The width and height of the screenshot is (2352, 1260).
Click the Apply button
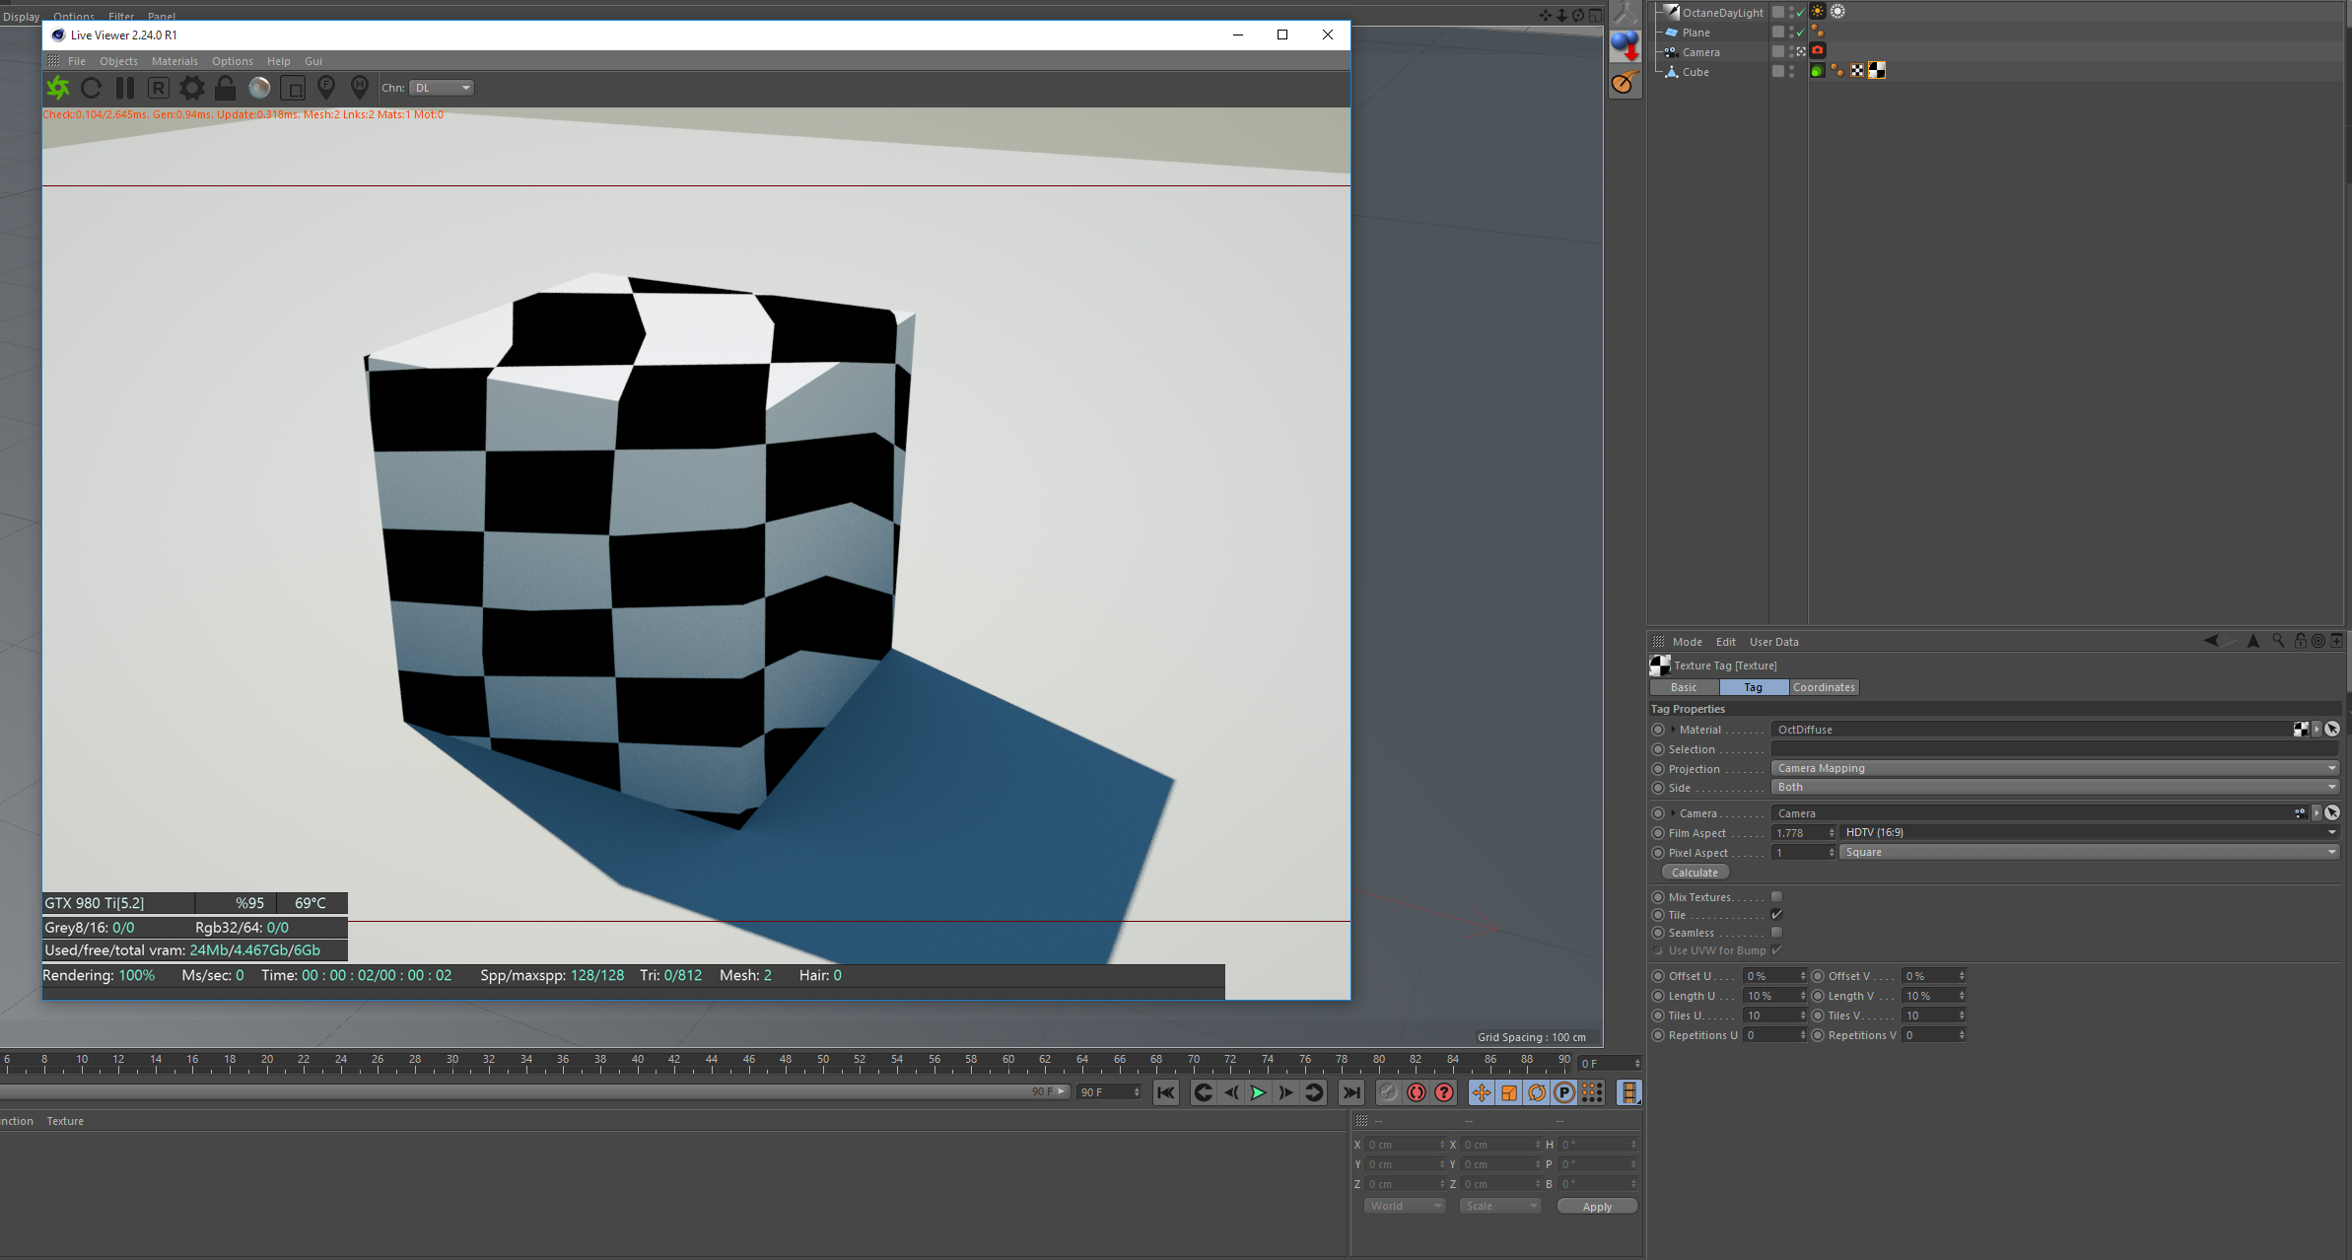[1597, 1207]
